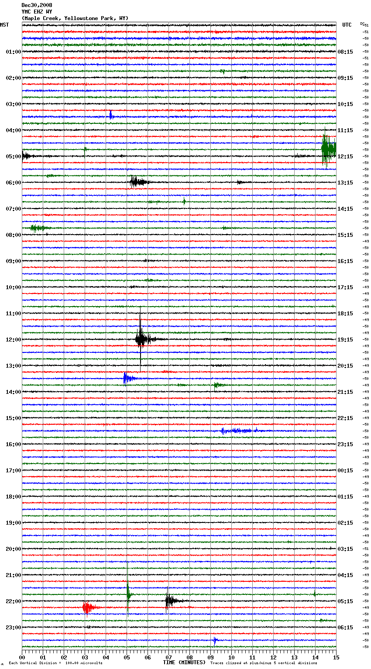Select the 14:00 MST row label

pos(13,392)
